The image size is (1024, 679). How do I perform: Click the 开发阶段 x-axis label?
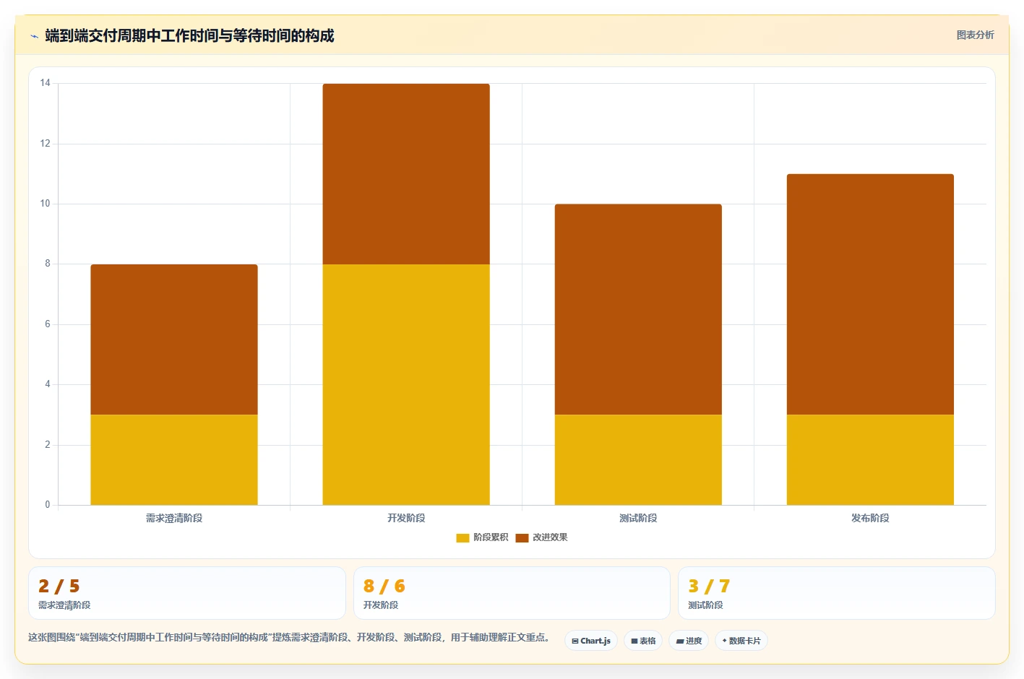(406, 518)
